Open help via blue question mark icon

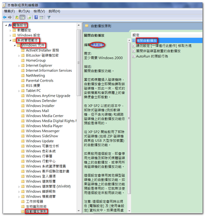click(x=36, y=17)
